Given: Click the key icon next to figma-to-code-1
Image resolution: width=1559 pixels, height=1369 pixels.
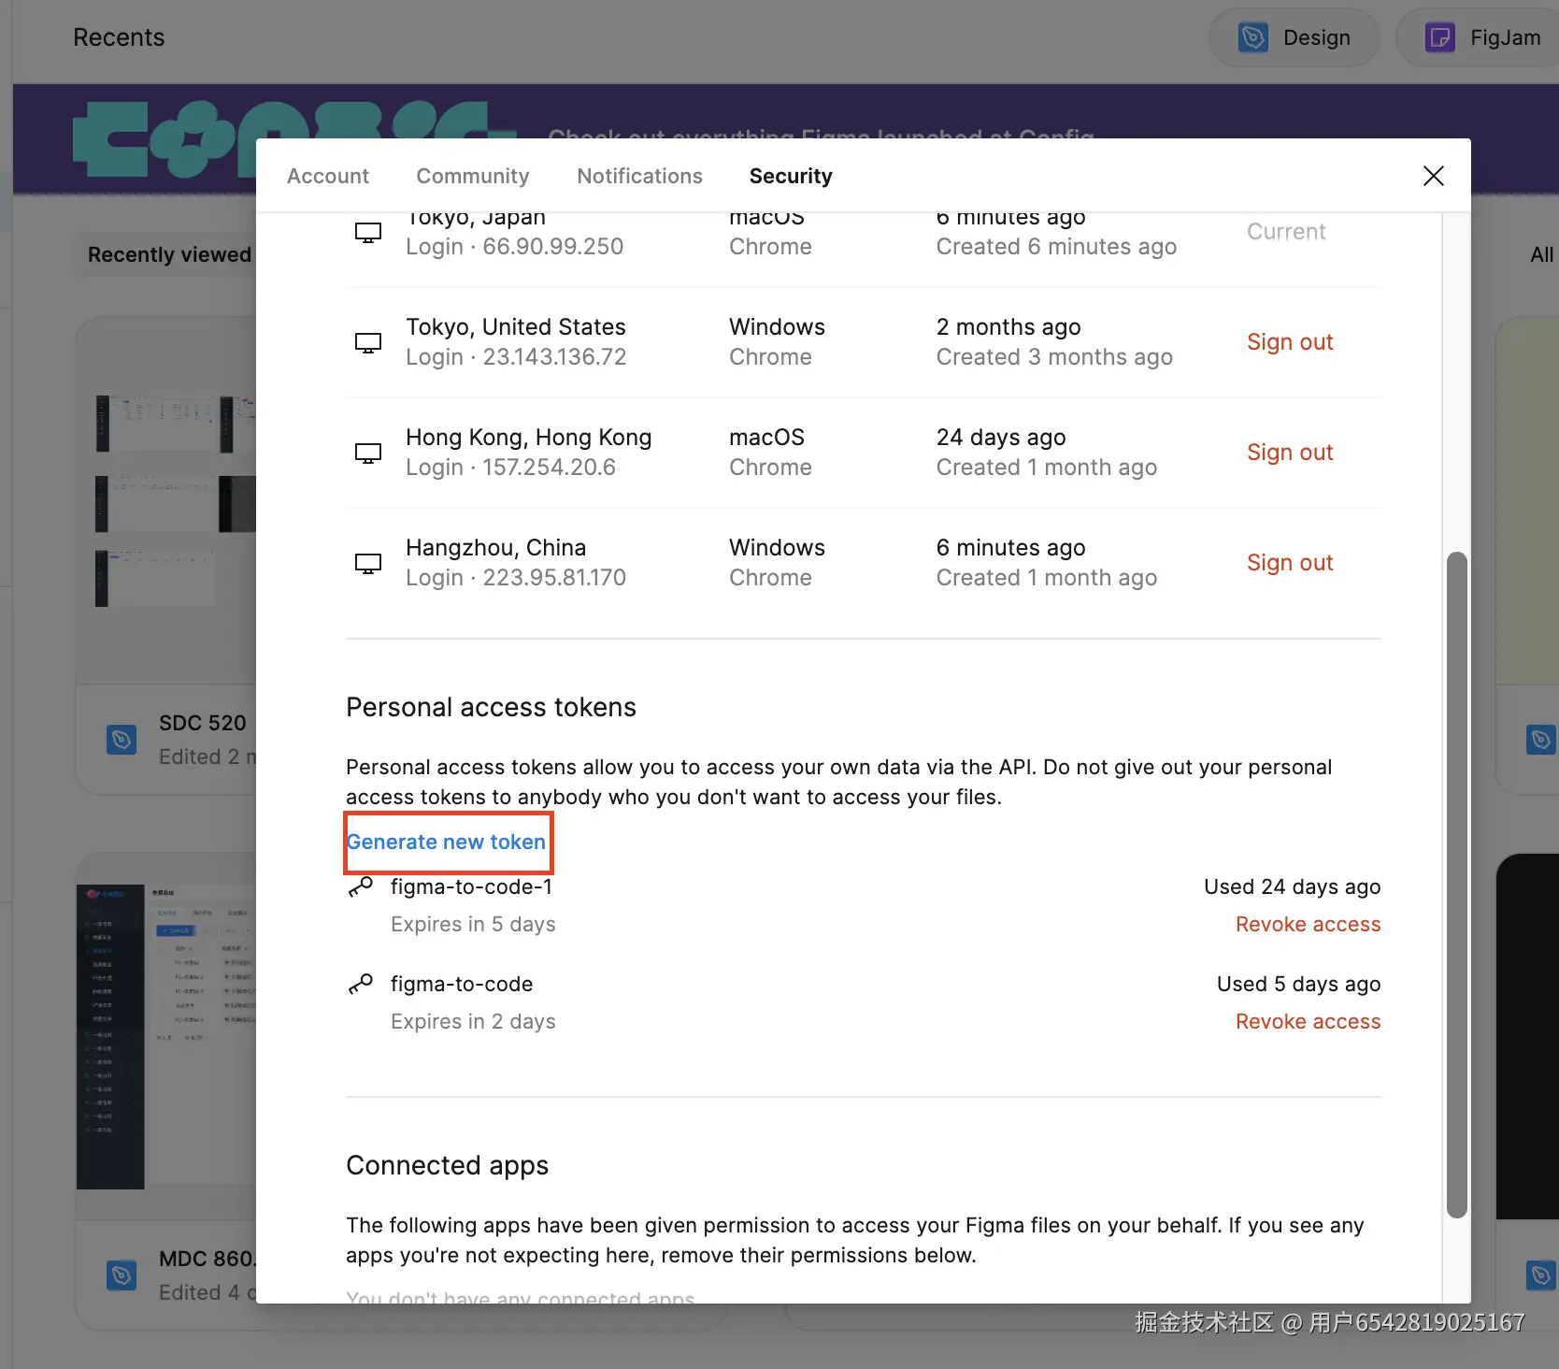Looking at the screenshot, I should [360, 886].
